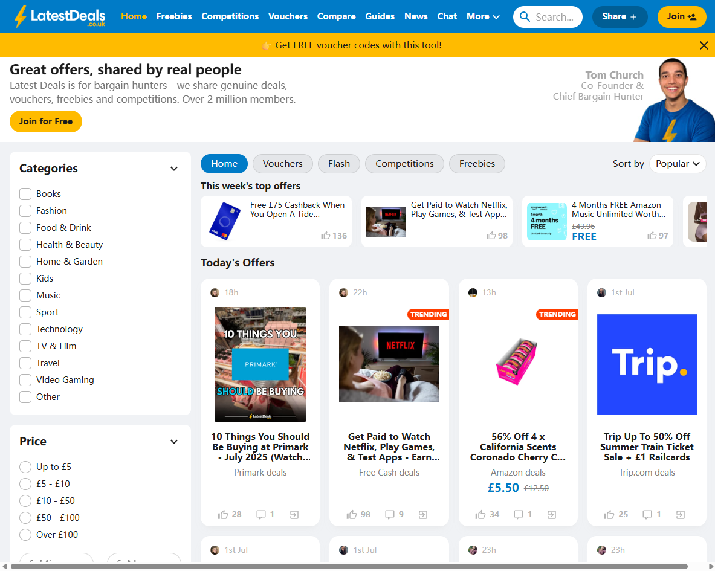
Task: Enable the Technology category filter
Action: tap(25, 329)
